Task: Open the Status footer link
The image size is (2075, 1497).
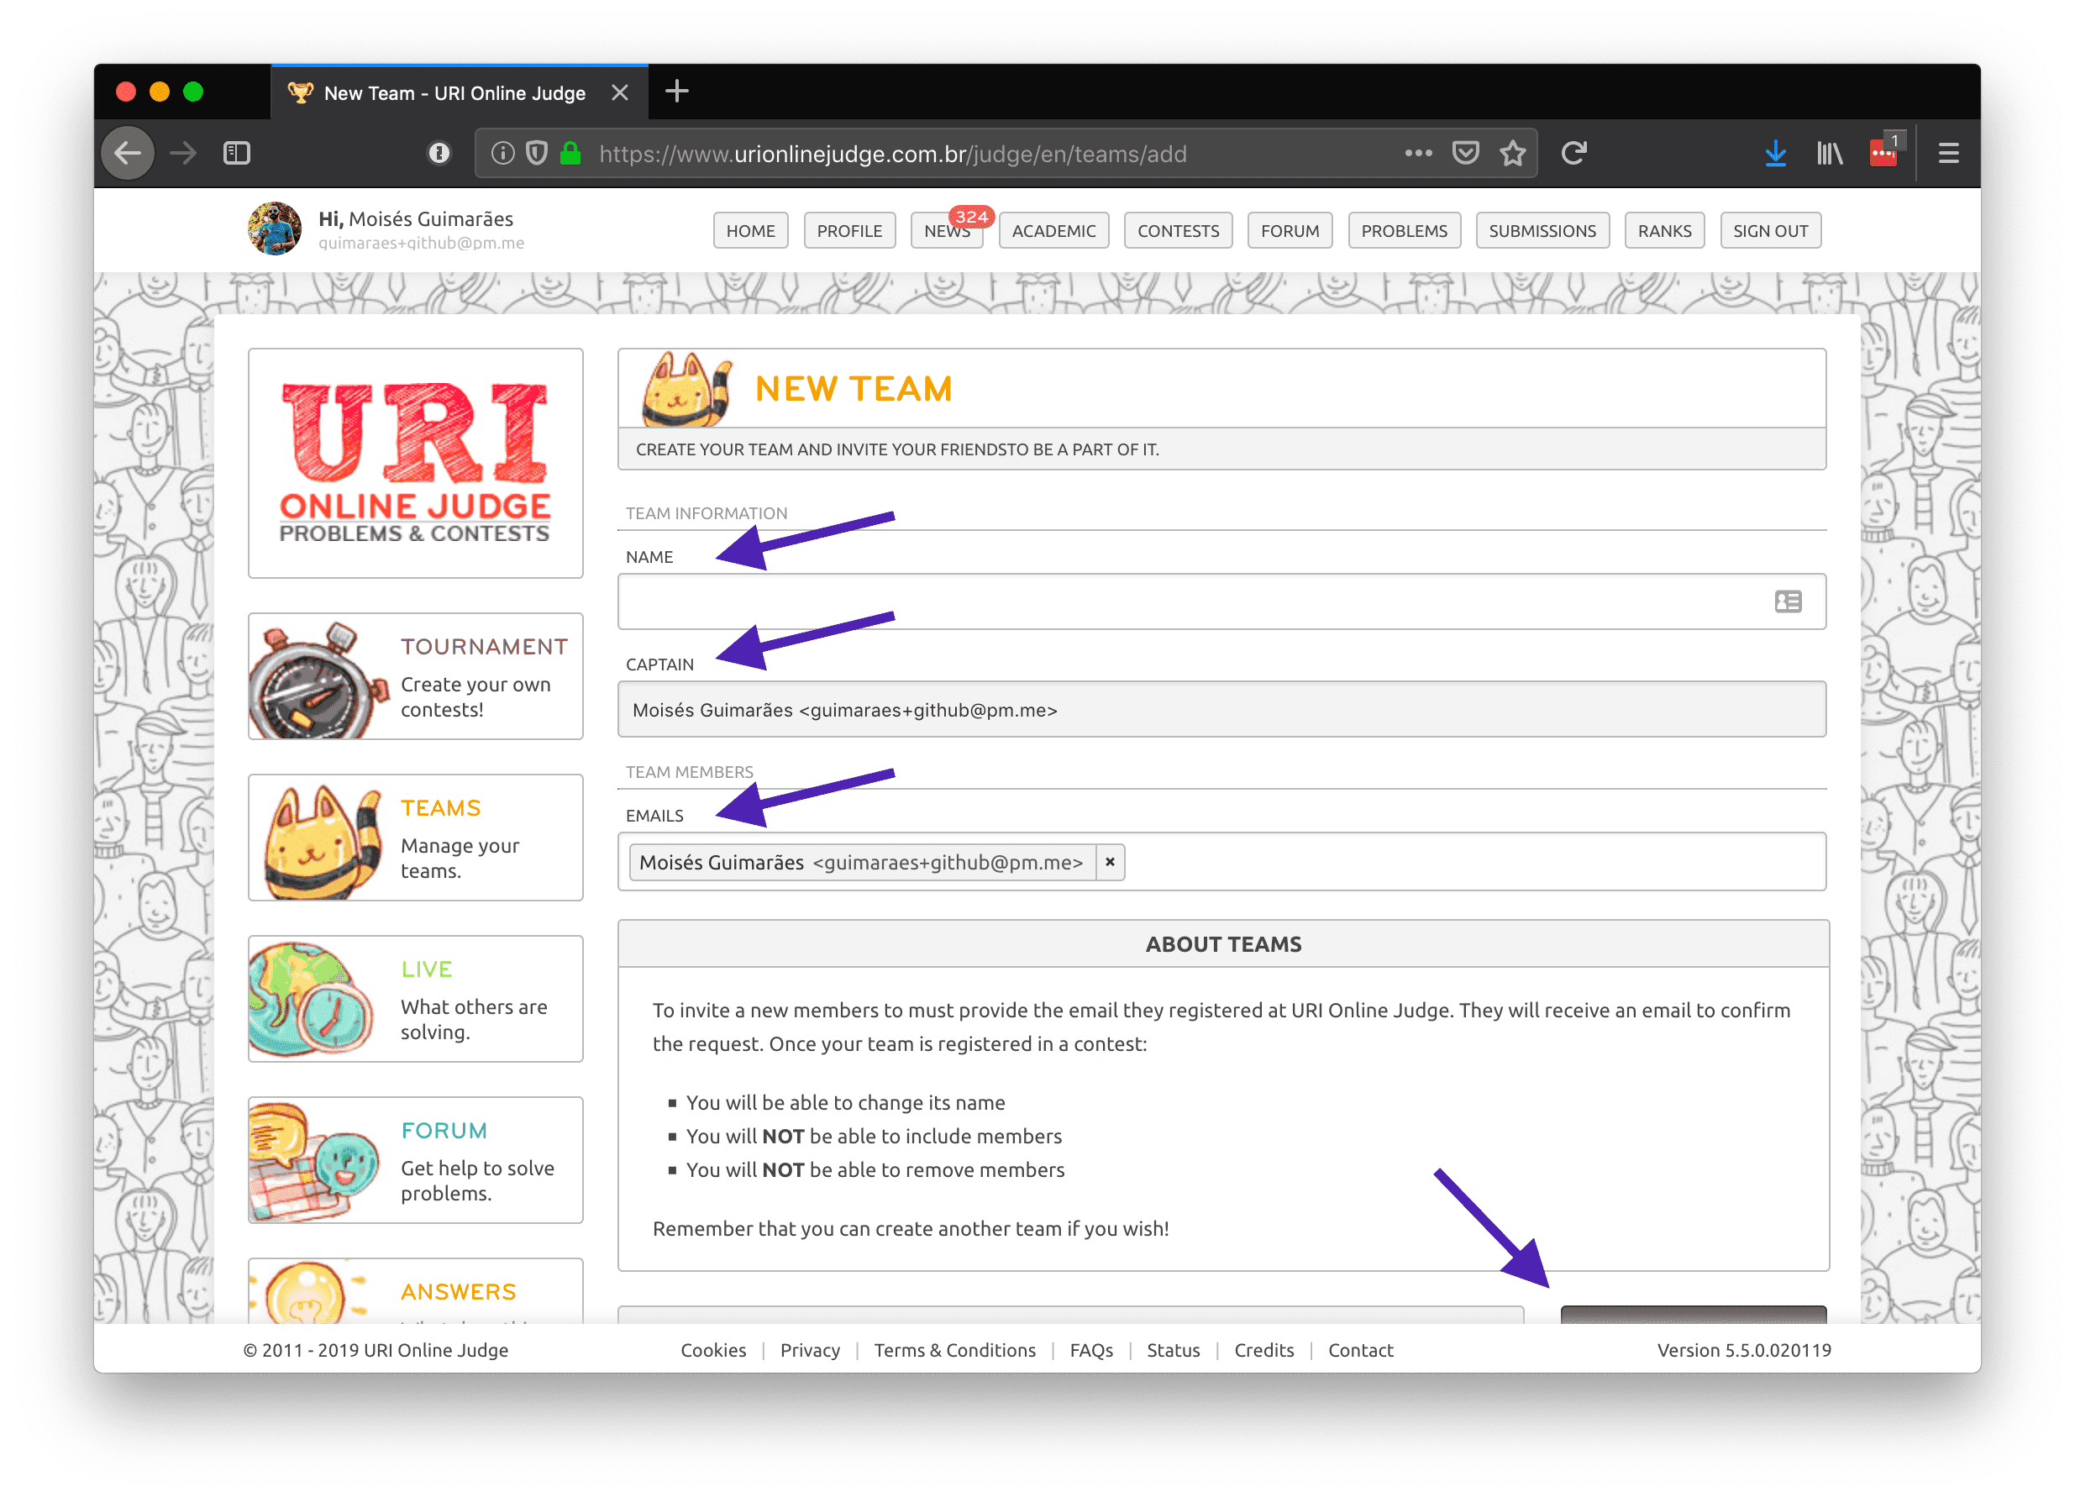Action: point(1173,1350)
